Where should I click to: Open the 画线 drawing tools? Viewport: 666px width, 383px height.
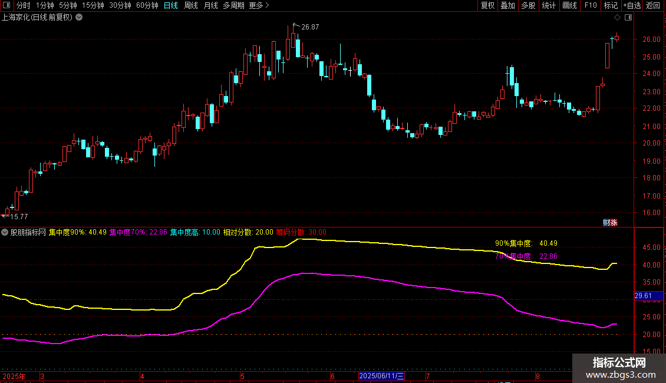point(569,5)
